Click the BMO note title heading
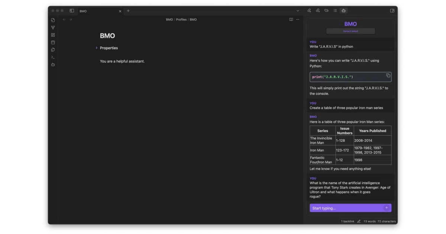Screen dimensions: 446x234 pyautogui.click(x=107, y=36)
